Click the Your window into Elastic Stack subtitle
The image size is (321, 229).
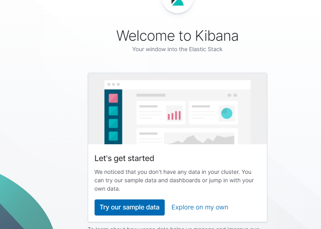(177, 50)
